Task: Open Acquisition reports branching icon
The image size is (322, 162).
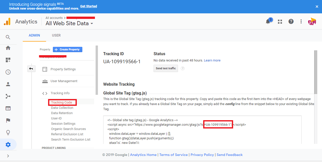Action: (8, 96)
